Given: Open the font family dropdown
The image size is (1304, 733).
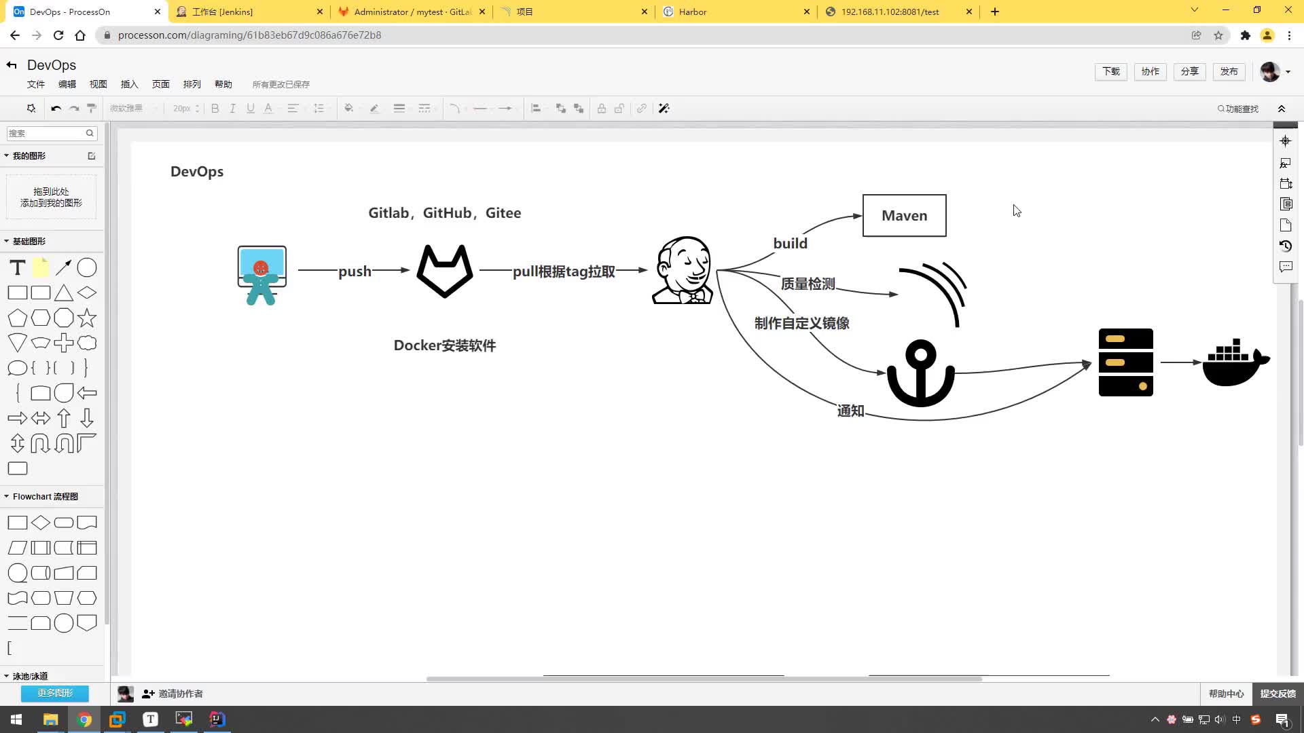Looking at the screenshot, I should coord(134,109).
